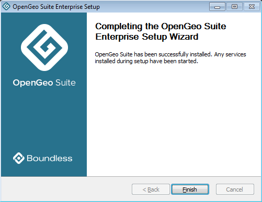Click the 'successfully installed' message line
Screen dimensions: 262x202
coord(170,54)
